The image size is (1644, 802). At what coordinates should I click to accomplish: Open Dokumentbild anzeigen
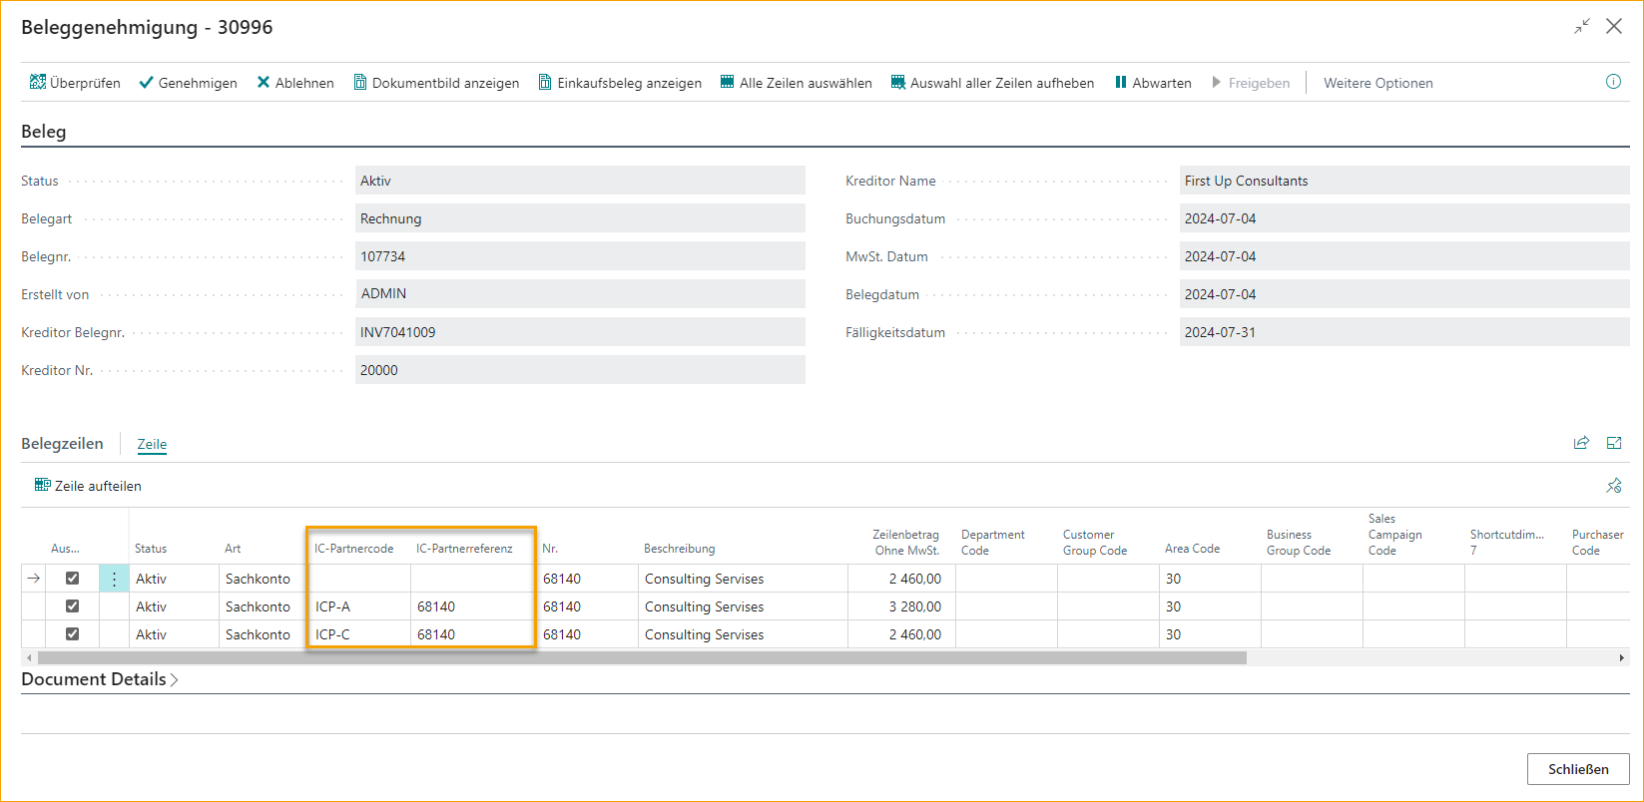[x=436, y=83]
